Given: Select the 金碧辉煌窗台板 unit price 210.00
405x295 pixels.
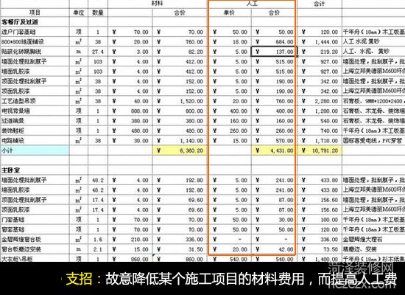Looking at the screenshot, I should 130,240.
